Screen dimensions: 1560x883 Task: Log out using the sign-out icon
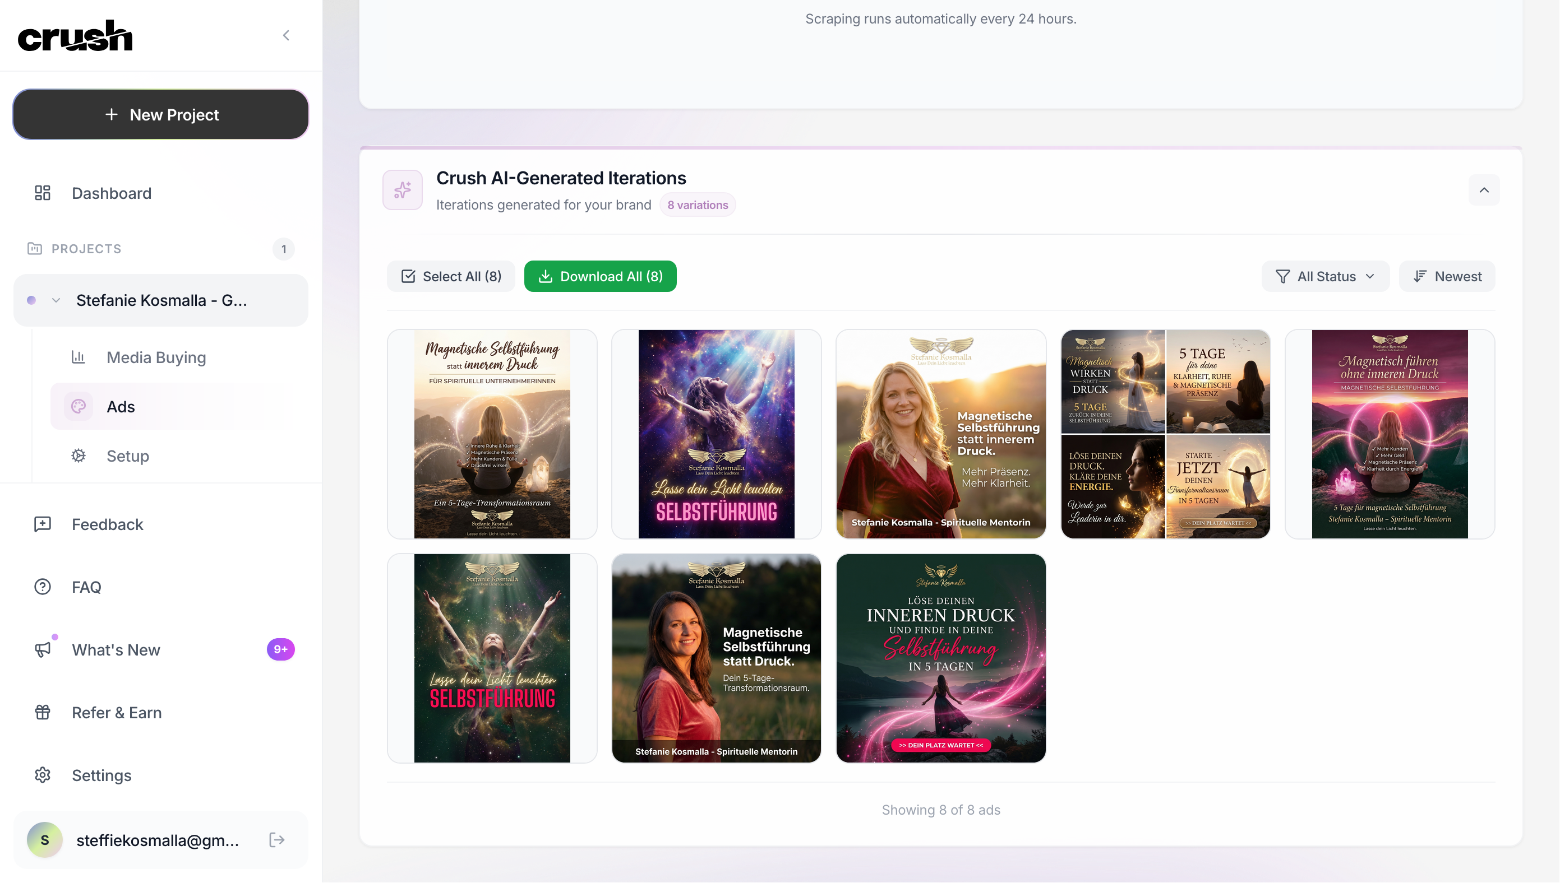point(276,840)
